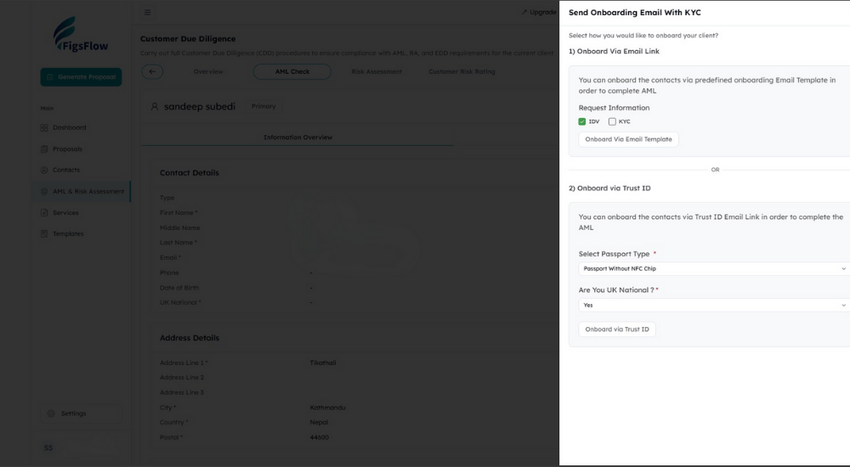This screenshot has width=850, height=467.
Task: Click Onboard via Trust ID button
Action: [x=616, y=329]
